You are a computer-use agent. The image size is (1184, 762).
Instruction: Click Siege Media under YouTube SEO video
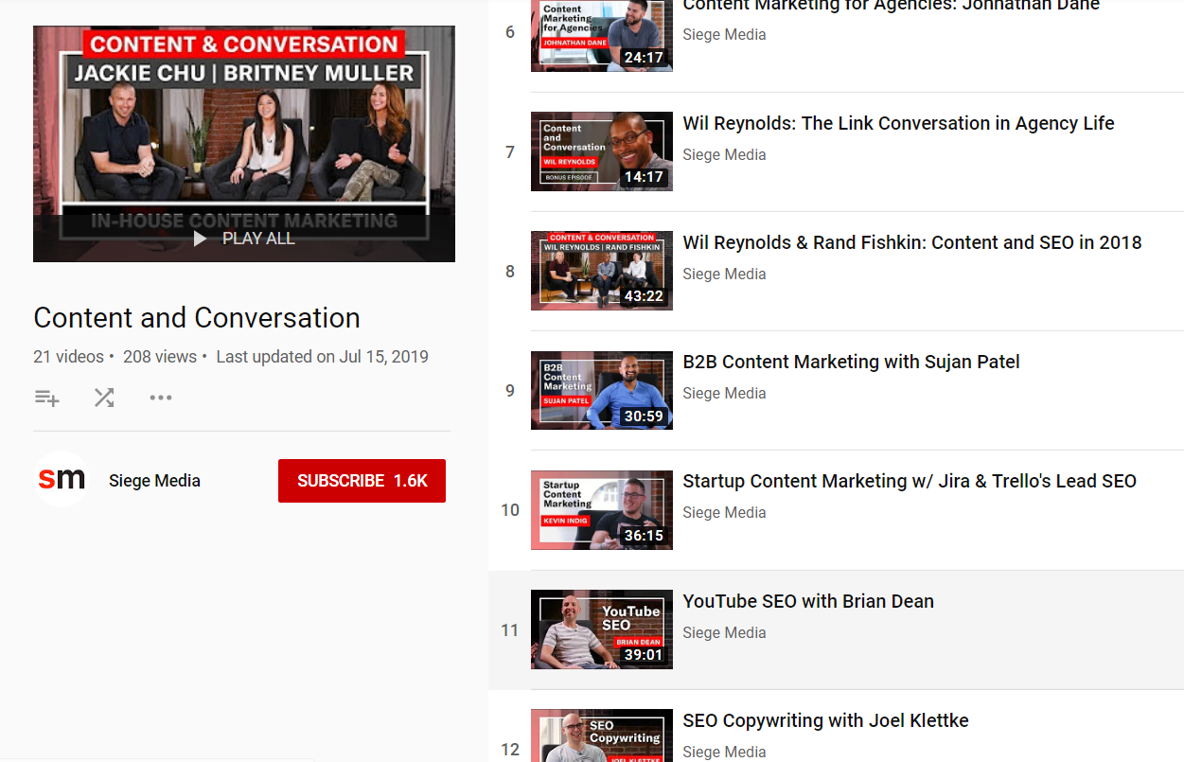click(724, 632)
